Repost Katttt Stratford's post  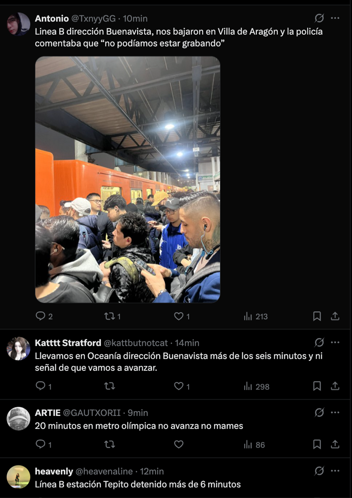pos(110,386)
